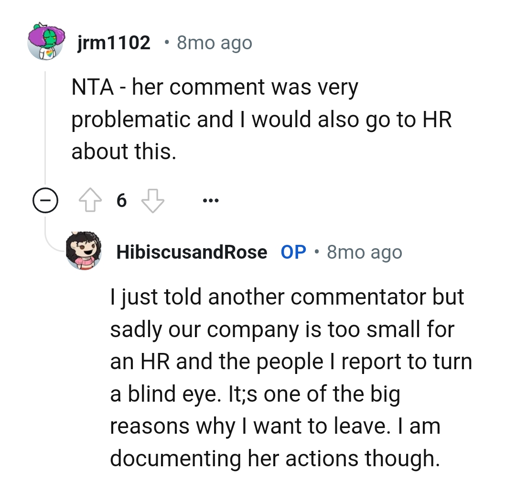The height and width of the screenshot is (483, 516).
Task: Click the blue OP badge
Action: pos(293,252)
